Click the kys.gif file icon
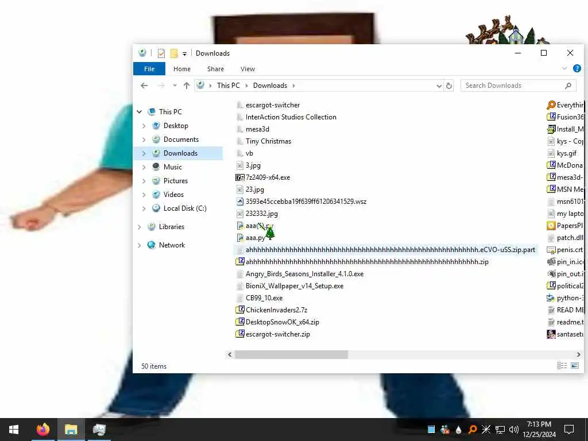 click(551, 153)
